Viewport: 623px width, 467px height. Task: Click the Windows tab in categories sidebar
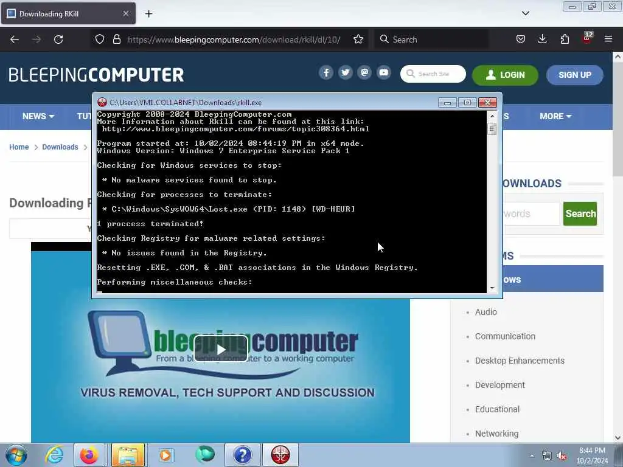[552, 278]
